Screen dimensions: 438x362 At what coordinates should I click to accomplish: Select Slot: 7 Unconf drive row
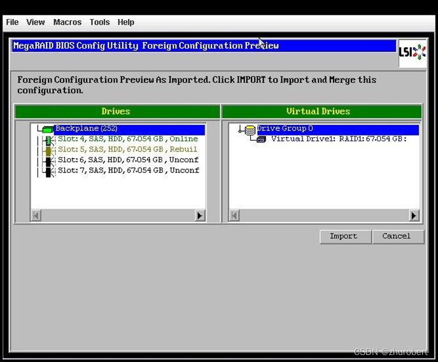[129, 171]
